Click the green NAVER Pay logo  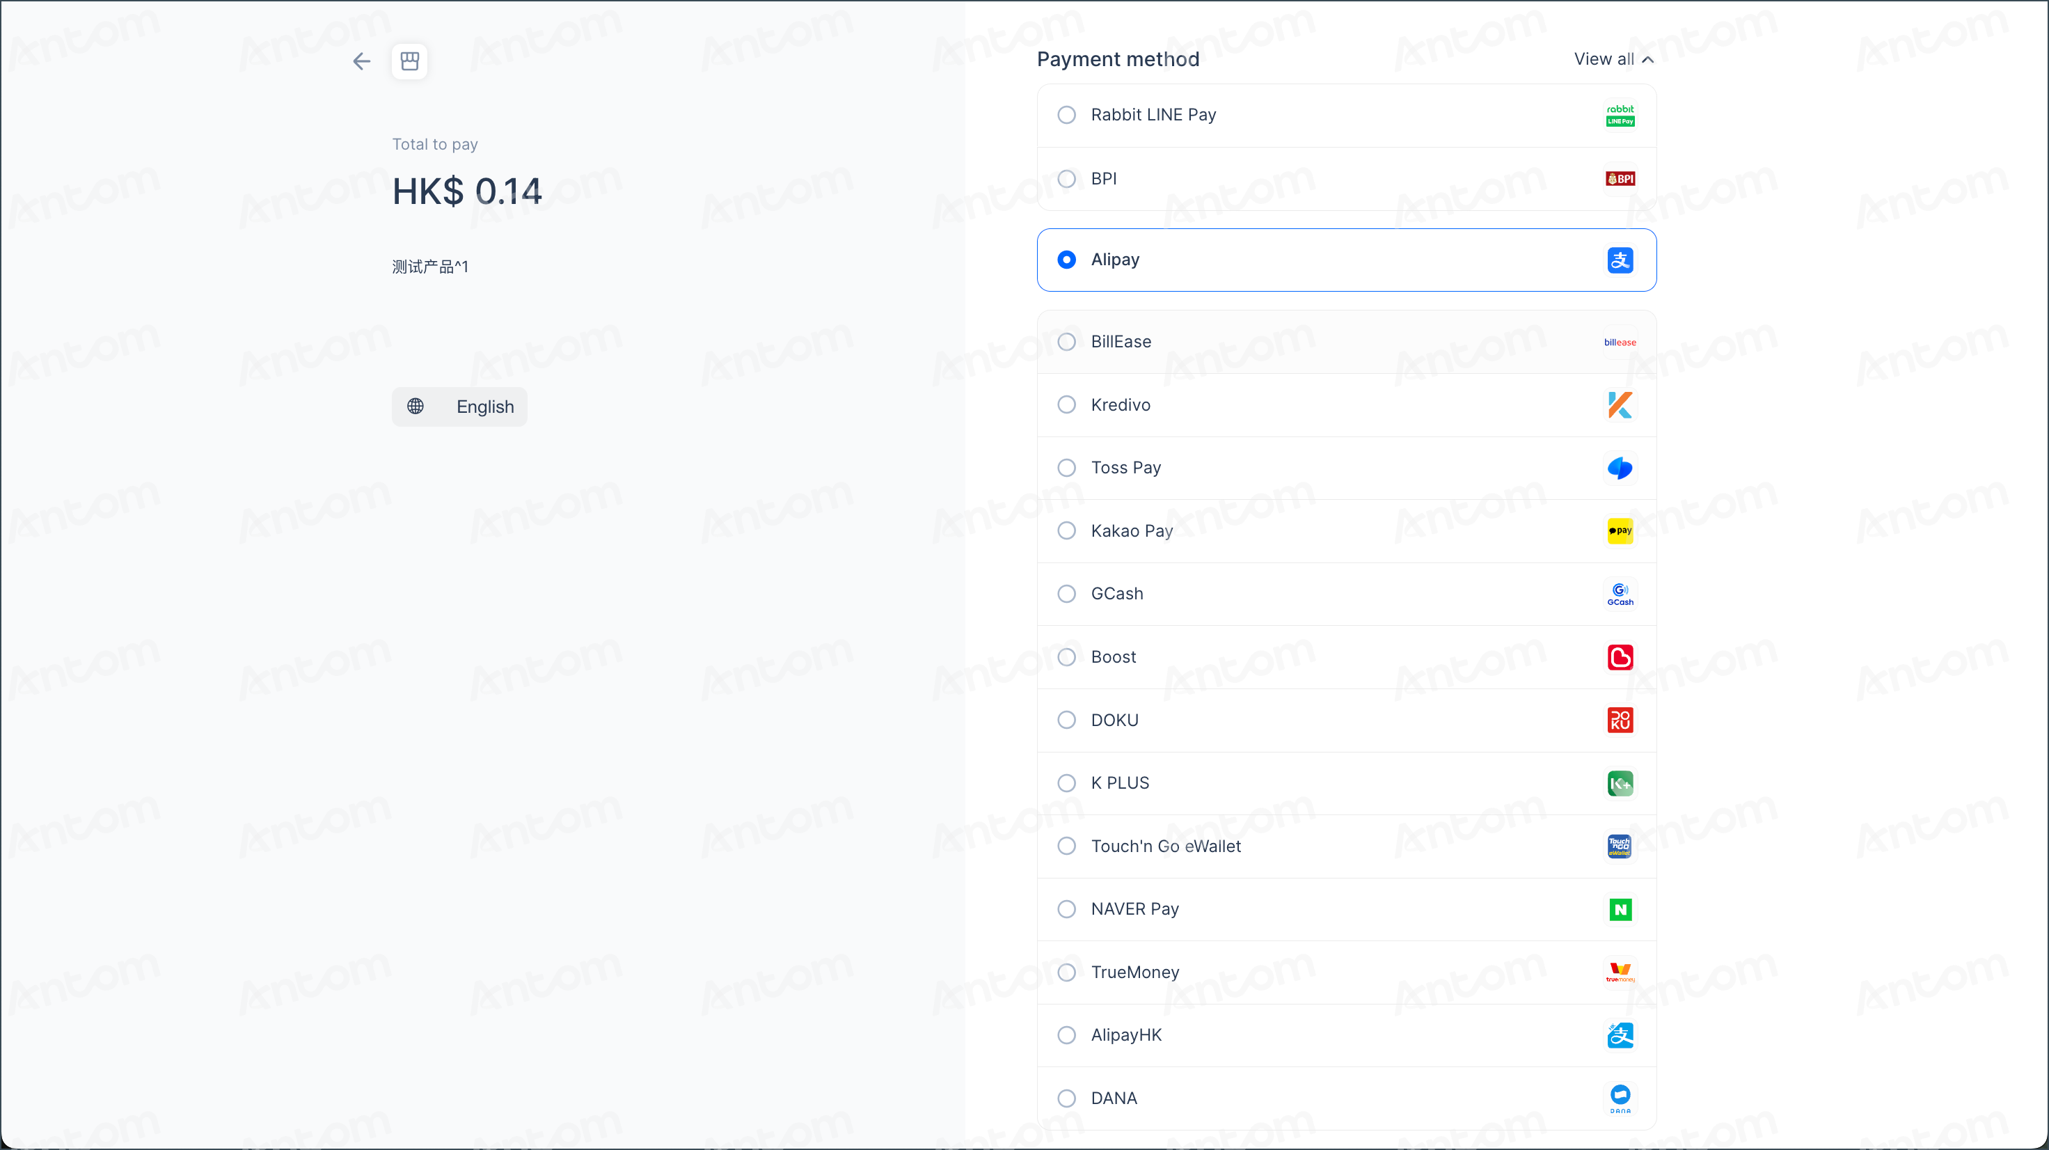1620,909
